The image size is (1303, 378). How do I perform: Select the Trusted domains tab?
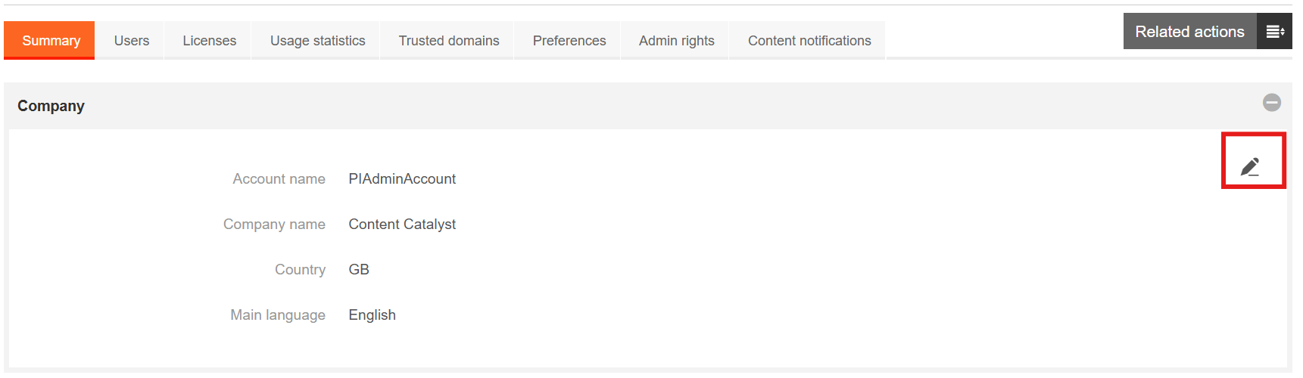(x=449, y=41)
